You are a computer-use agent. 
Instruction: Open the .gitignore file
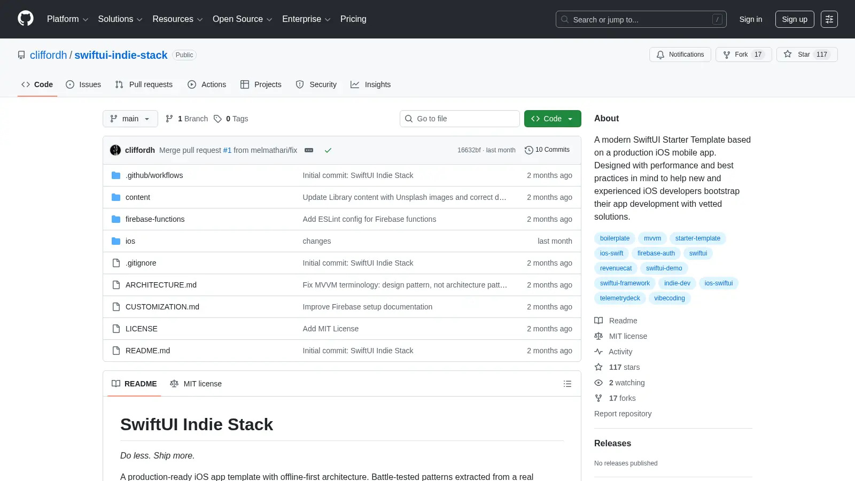click(141, 263)
